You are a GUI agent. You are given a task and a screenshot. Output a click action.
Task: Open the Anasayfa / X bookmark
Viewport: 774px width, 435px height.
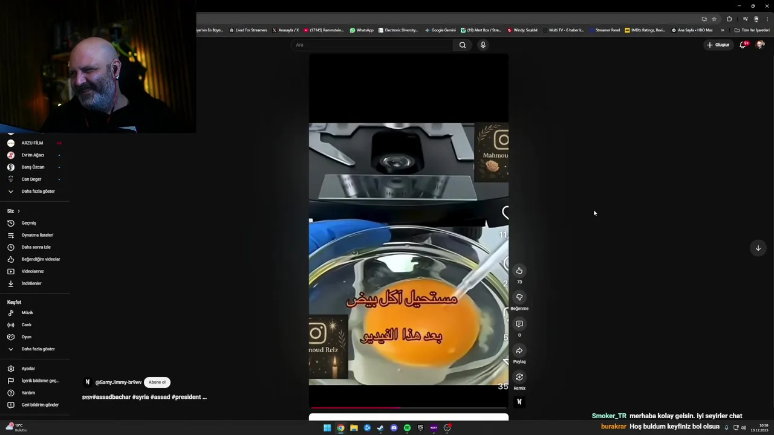pos(285,30)
